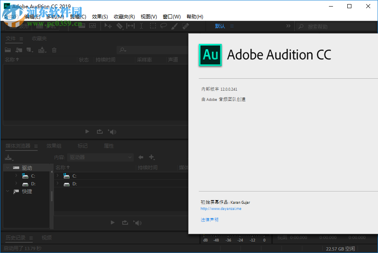The height and width of the screenshot is (253, 378).
Task: Select the Lasso Selection tool
Action: pos(164,26)
